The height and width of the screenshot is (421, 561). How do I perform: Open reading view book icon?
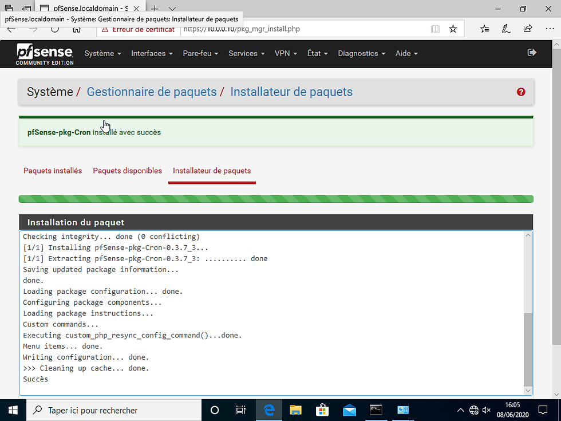point(435,29)
